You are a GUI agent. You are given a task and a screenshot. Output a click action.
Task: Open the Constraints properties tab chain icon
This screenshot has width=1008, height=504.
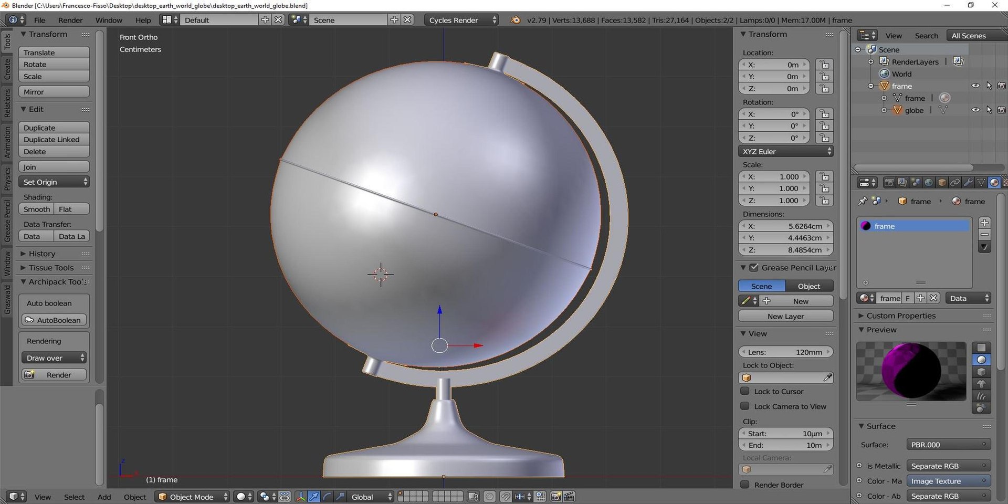pyautogui.click(x=955, y=183)
